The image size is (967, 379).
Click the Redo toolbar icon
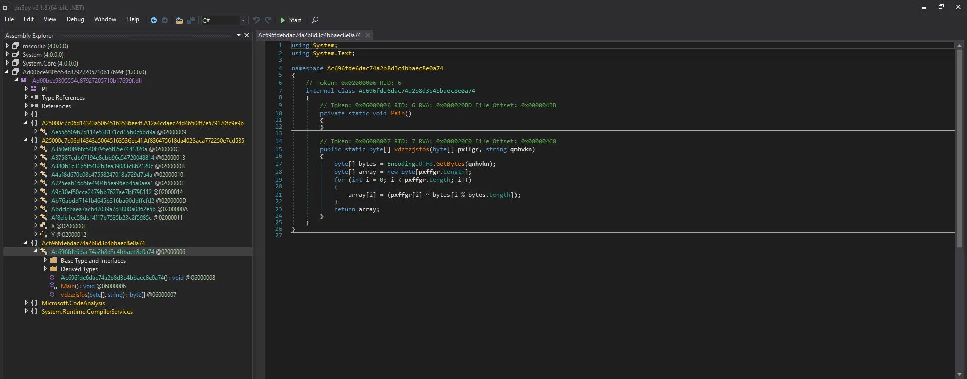coord(268,20)
